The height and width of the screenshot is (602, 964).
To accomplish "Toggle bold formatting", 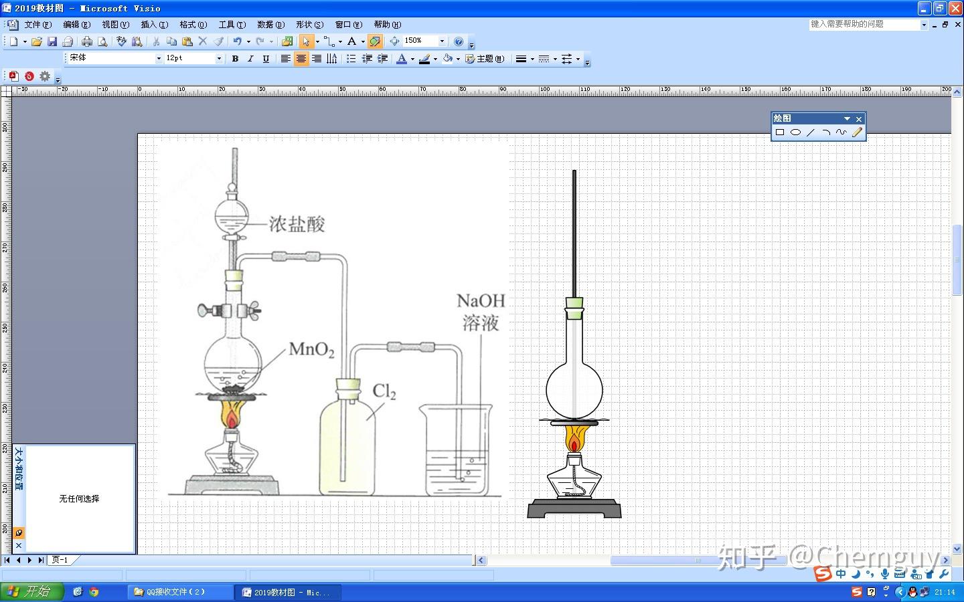I will click(x=235, y=58).
